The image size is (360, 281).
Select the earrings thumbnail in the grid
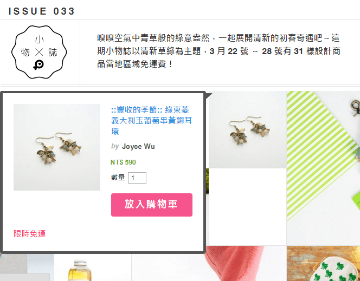247,130
